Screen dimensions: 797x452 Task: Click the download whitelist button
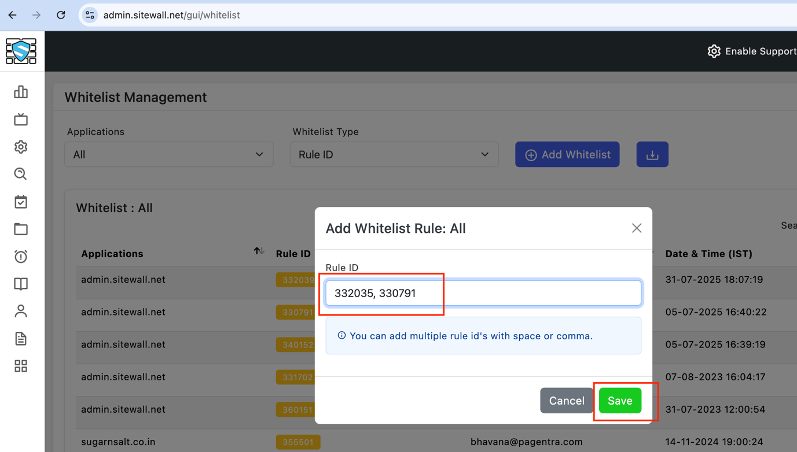pos(652,154)
